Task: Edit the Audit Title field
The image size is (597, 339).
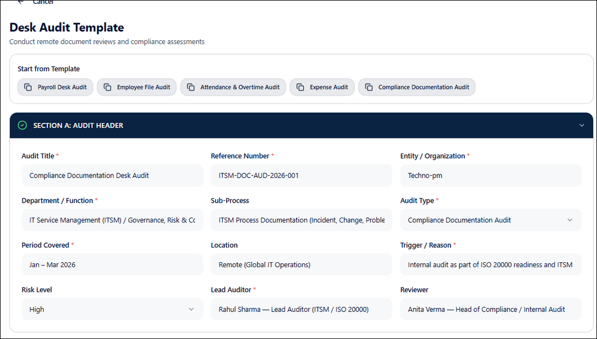Action: 112,176
